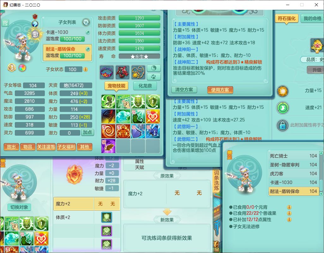
Task: Select the 体质+2 entry row
Action: pyautogui.click(x=87, y=217)
